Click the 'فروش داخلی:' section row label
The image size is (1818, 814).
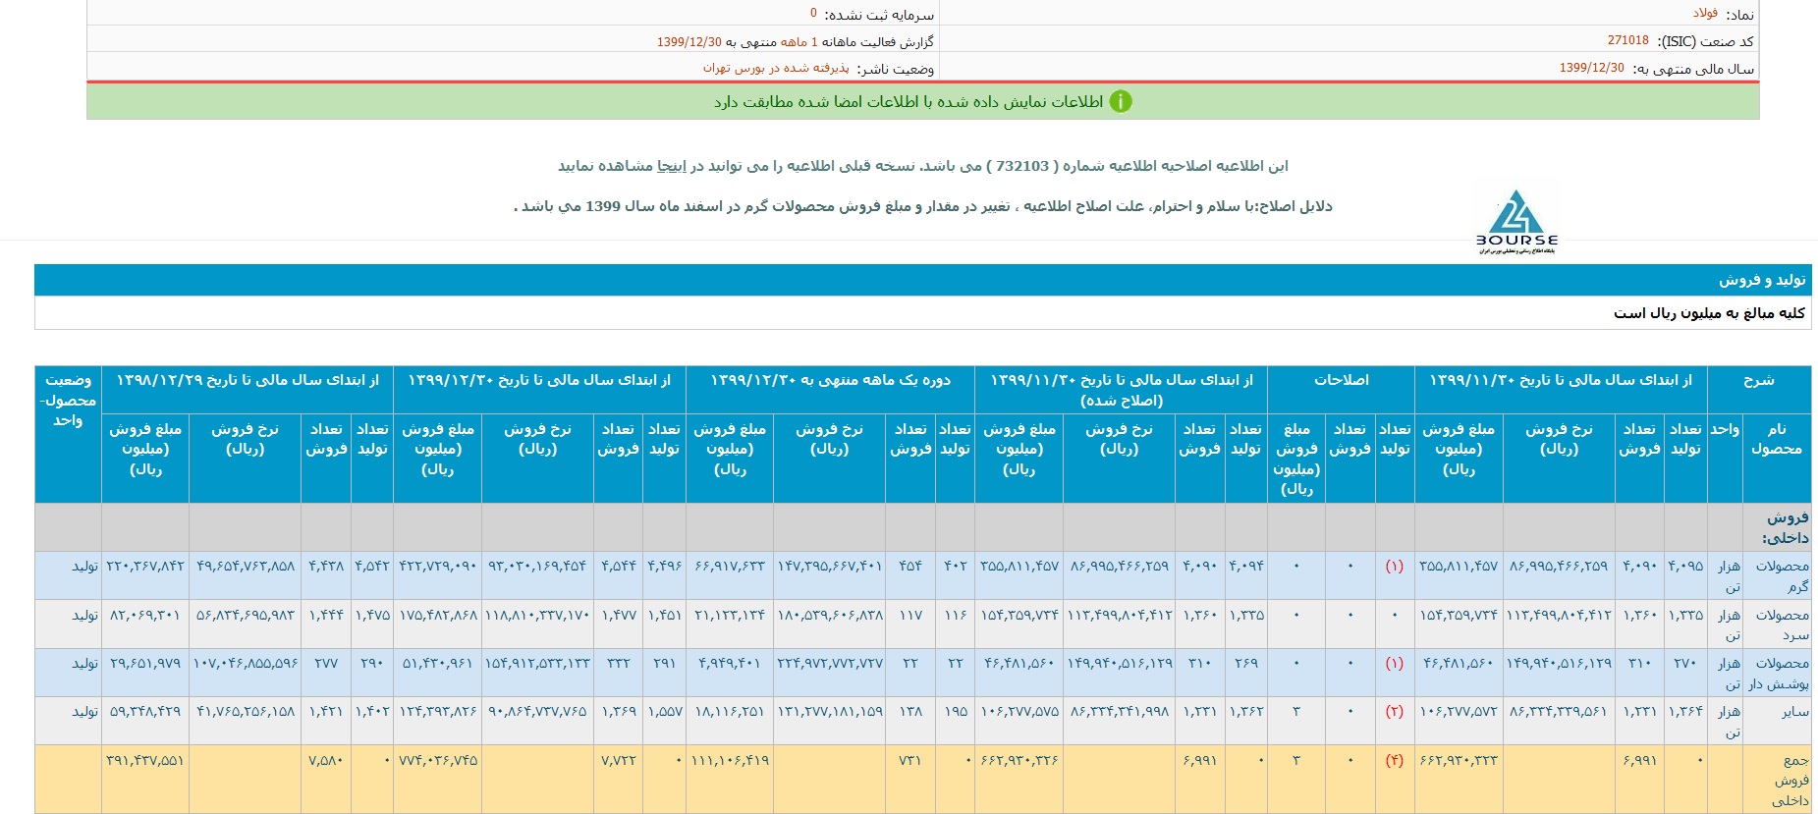click(1787, 527)
